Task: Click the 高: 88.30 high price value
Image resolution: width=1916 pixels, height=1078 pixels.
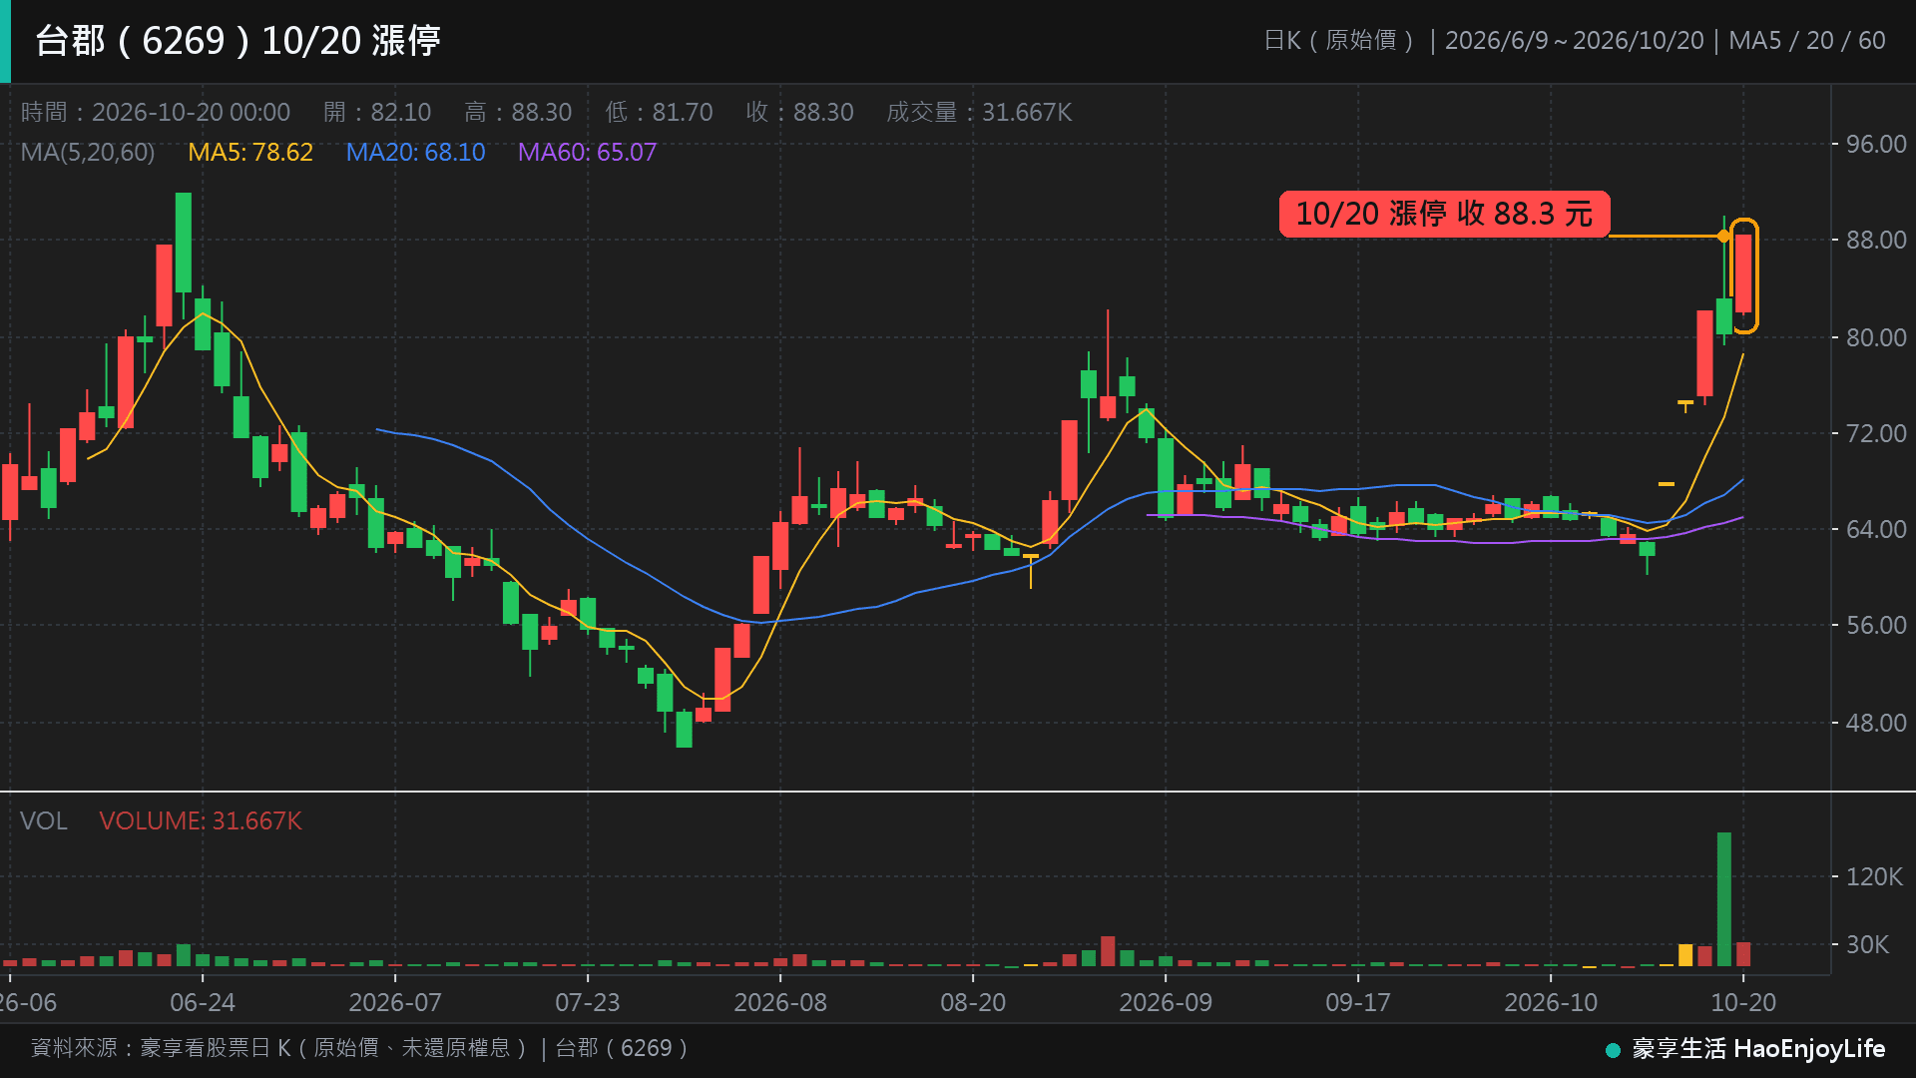Action: click(x=518, y=112)
